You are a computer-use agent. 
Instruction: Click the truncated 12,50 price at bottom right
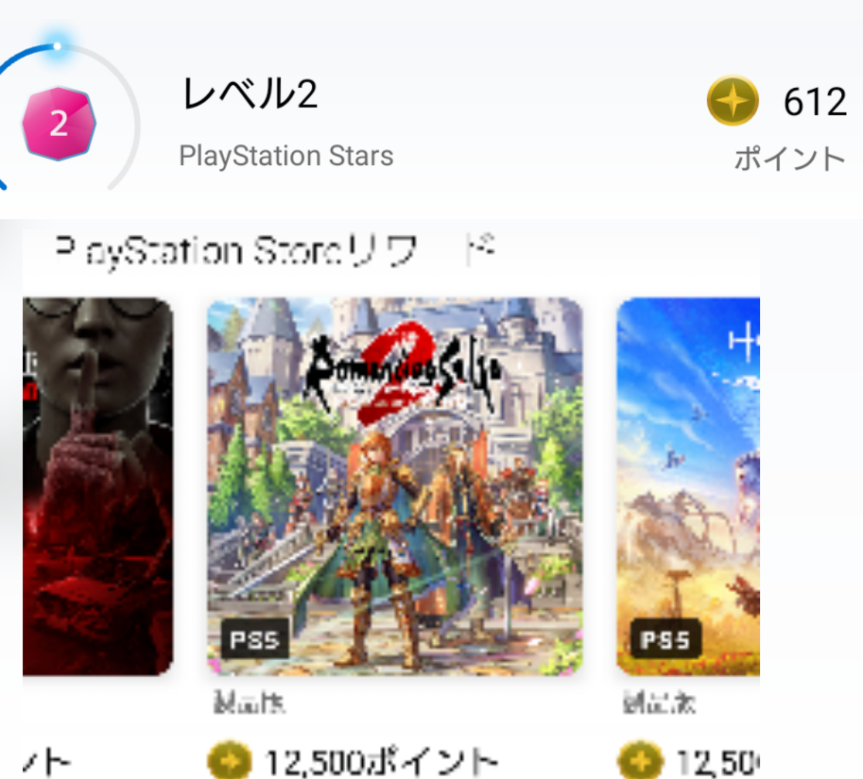click(717, 762)
